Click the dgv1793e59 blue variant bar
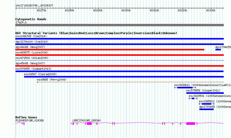The height and width of the screenshot is (138, 231). 206,109
